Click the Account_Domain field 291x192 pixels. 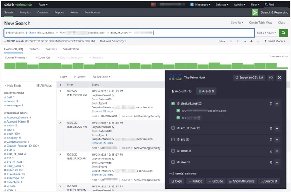click(x=17, y=118)
